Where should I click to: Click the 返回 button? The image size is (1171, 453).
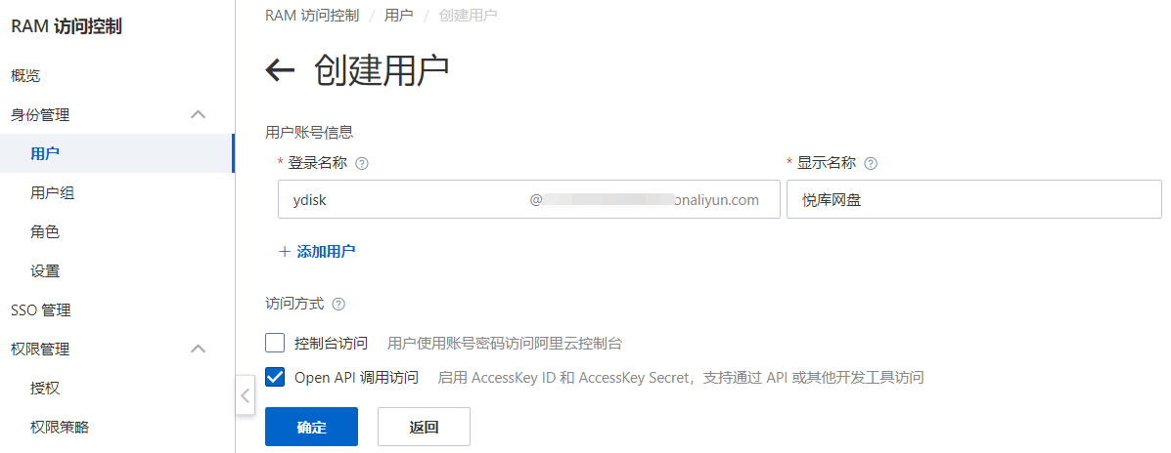424,427
